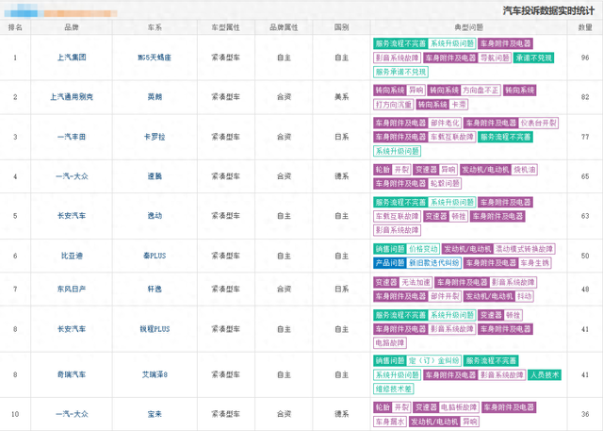Screen dimensions: 603x431
Task: Open the 上汽通用别克 brand link
Action: pyautogui.click(x=72, y=97)
